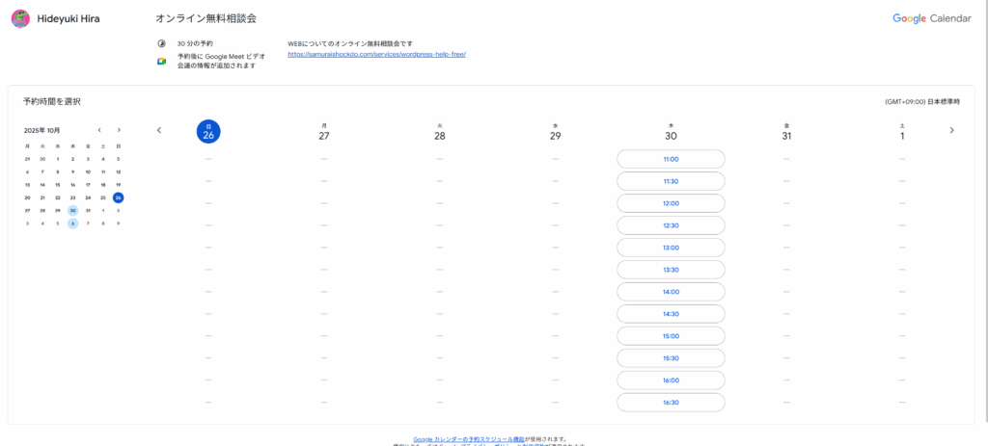Select the 12:30 appointment slot

pos(671,225)
